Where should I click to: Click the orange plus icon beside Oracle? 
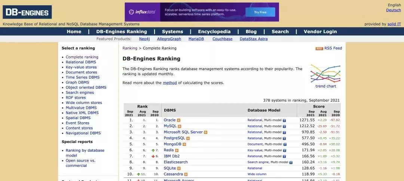tap(179, 120)
